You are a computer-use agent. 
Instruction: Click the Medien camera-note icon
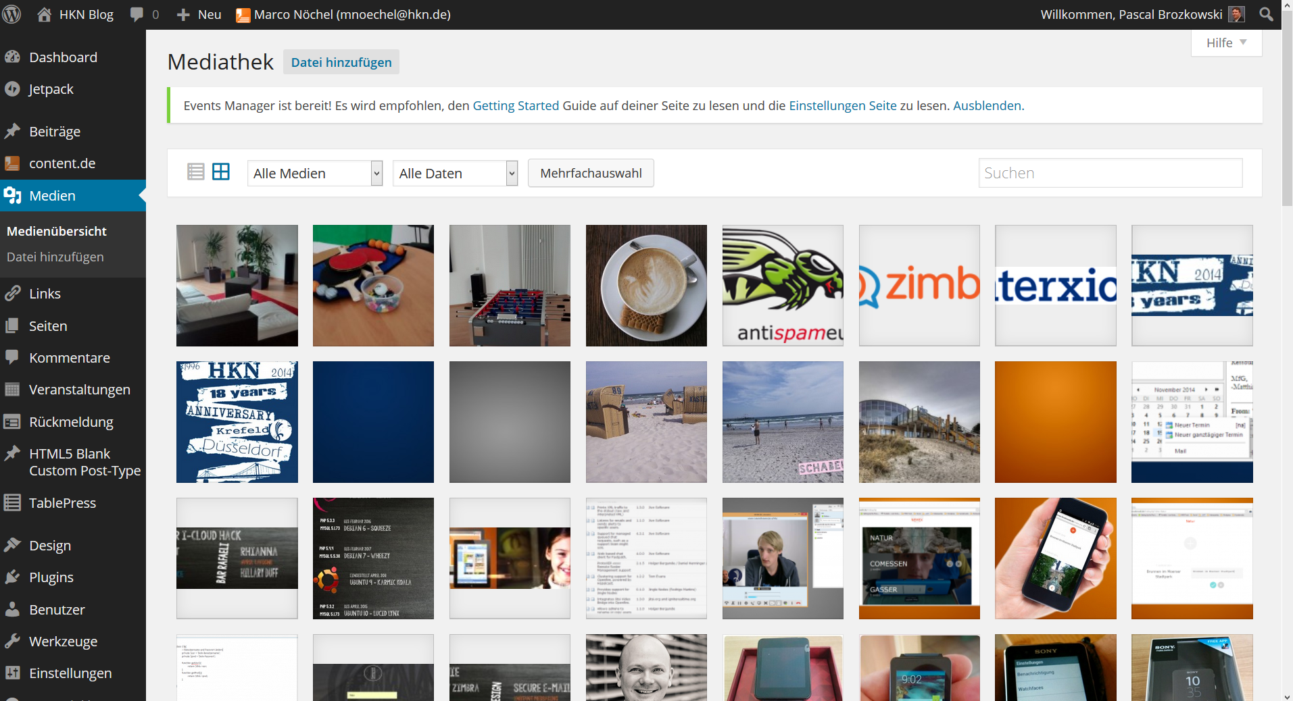click(12, 196)
